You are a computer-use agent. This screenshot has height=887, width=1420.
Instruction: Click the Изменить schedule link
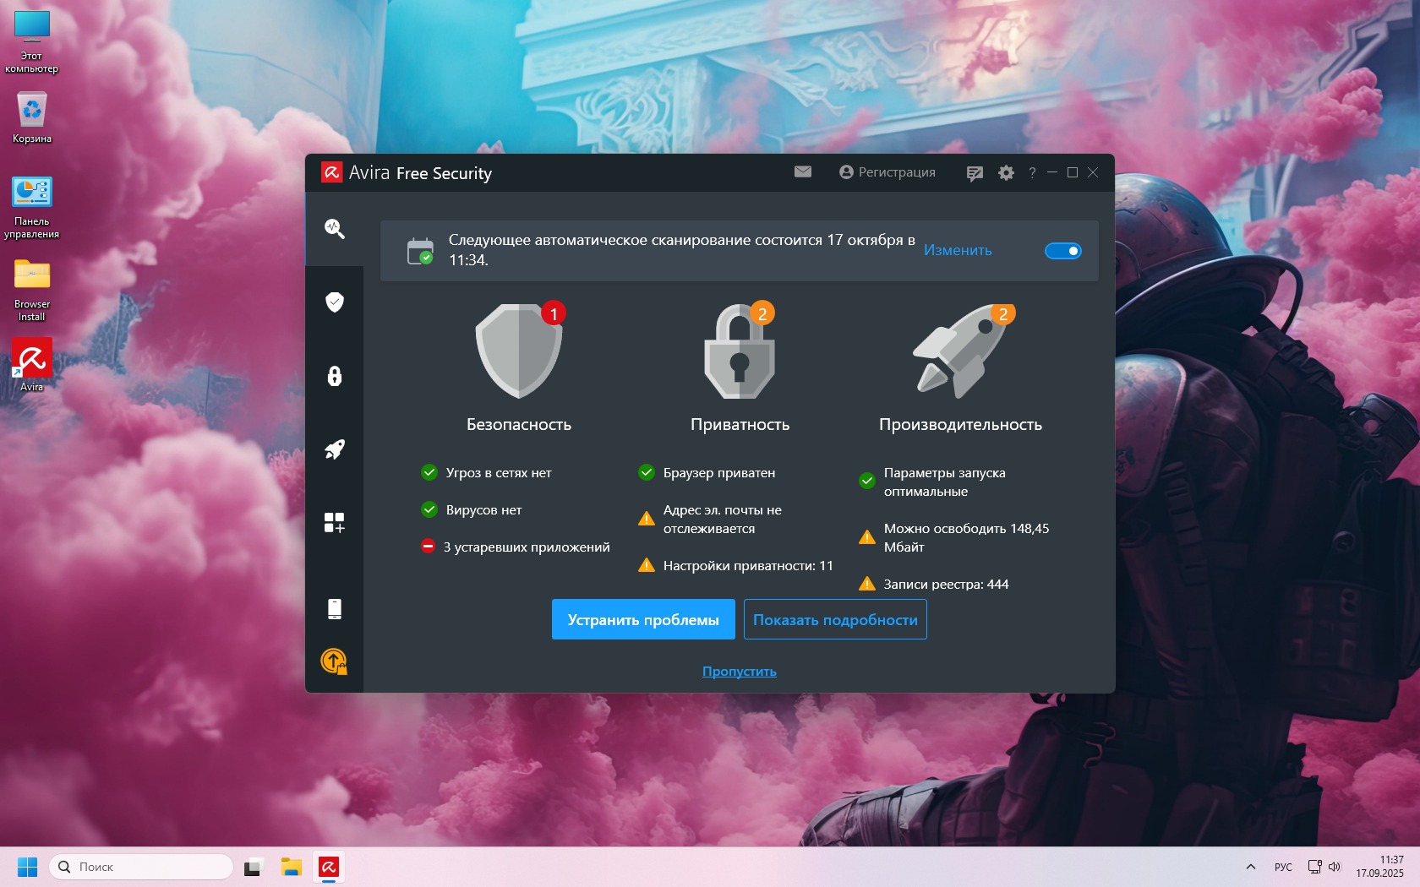click(x=958, y=250)
